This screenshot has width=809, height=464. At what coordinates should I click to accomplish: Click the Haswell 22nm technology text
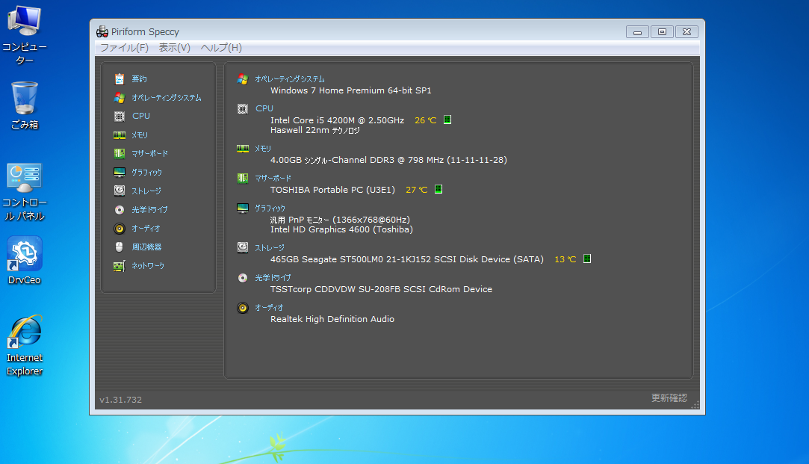[314, 130]
